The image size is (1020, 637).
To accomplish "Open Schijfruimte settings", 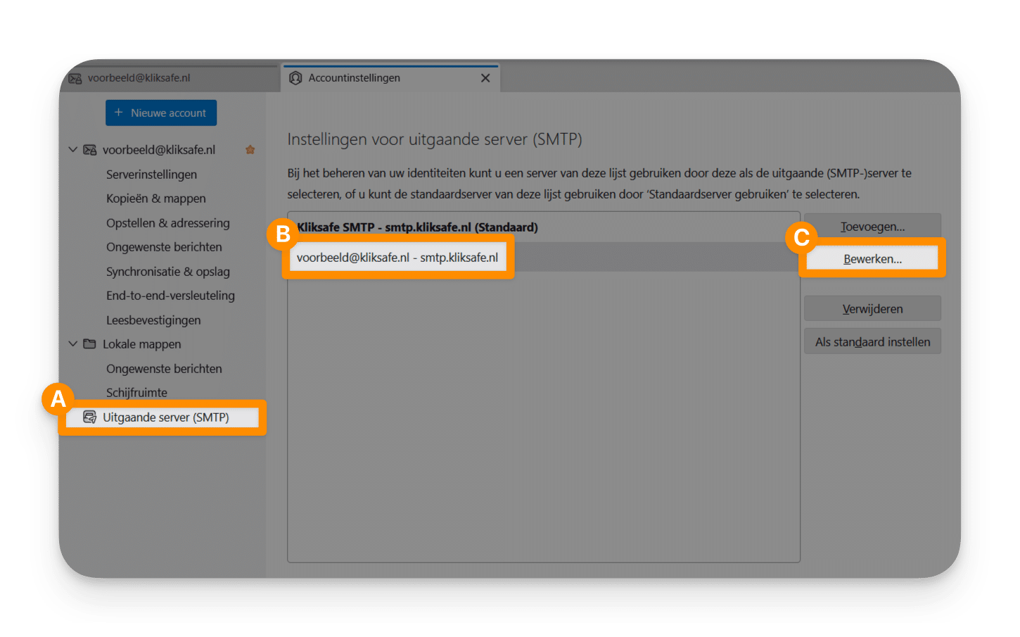I will pos(136,393).
